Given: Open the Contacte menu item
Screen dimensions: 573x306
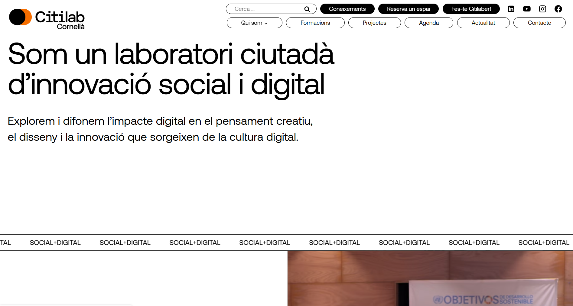Looking at the screenshot, I should (x=539, y=23).
